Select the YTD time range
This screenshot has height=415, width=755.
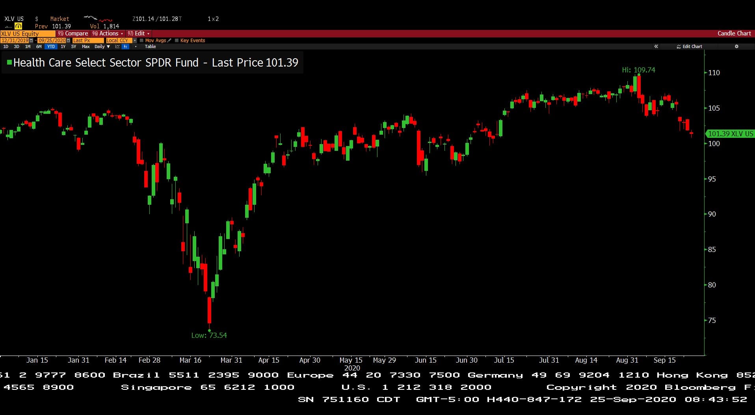point(51,46)
